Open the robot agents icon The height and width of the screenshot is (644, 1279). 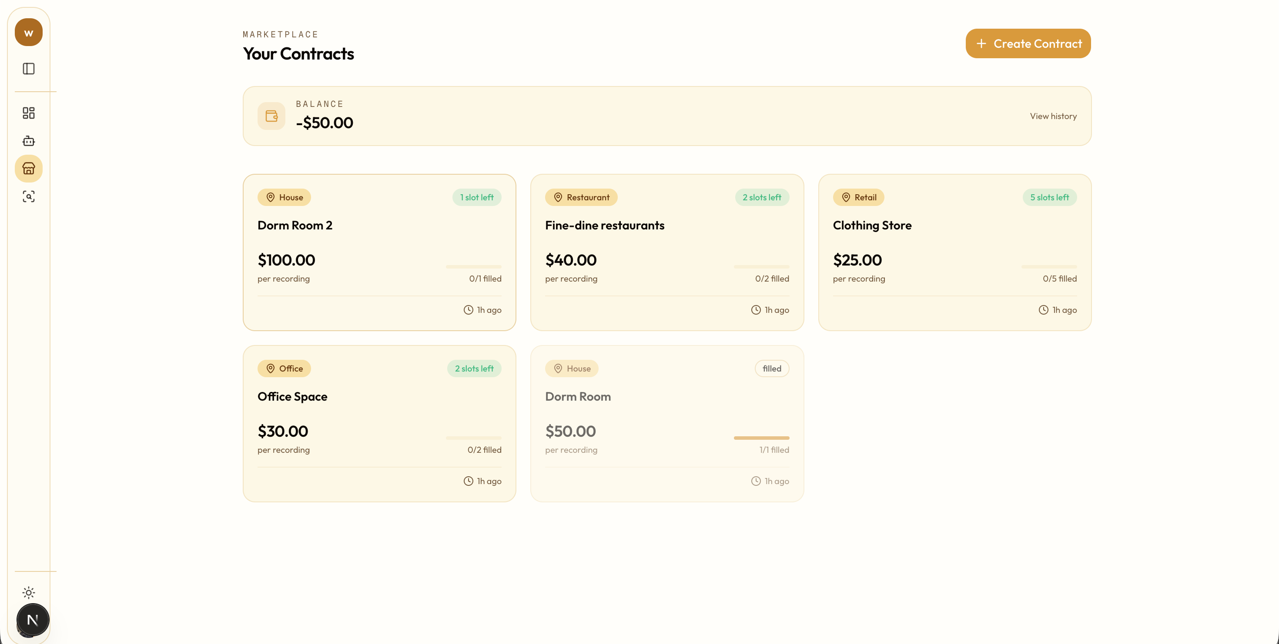point(28,141)
